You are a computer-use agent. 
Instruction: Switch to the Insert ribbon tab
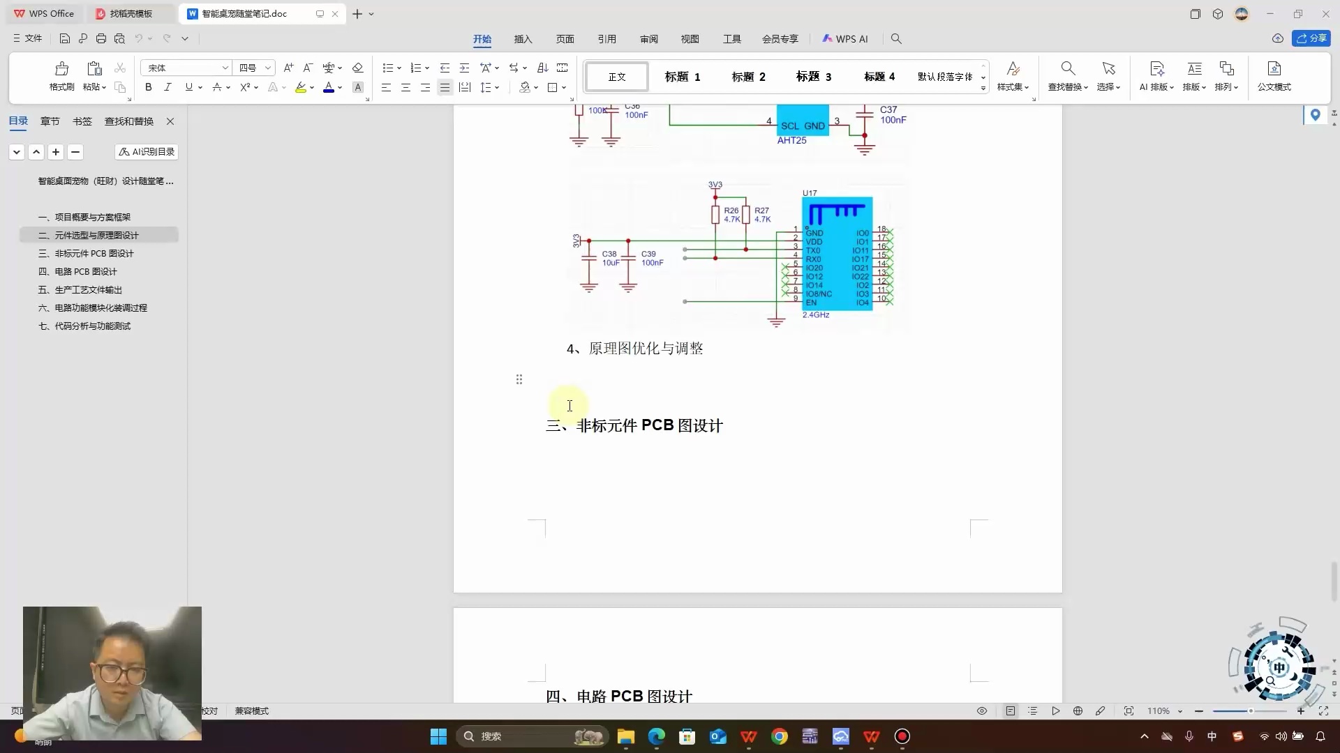click(523, 39)
